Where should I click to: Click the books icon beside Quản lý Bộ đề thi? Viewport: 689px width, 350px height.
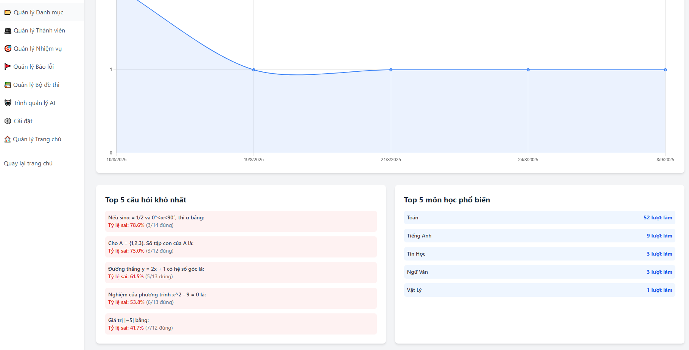8,85
